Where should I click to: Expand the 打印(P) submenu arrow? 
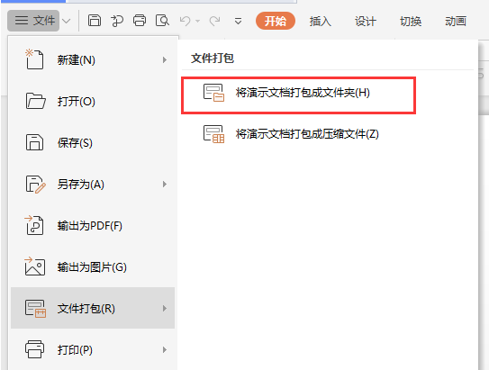click(165, 349)
